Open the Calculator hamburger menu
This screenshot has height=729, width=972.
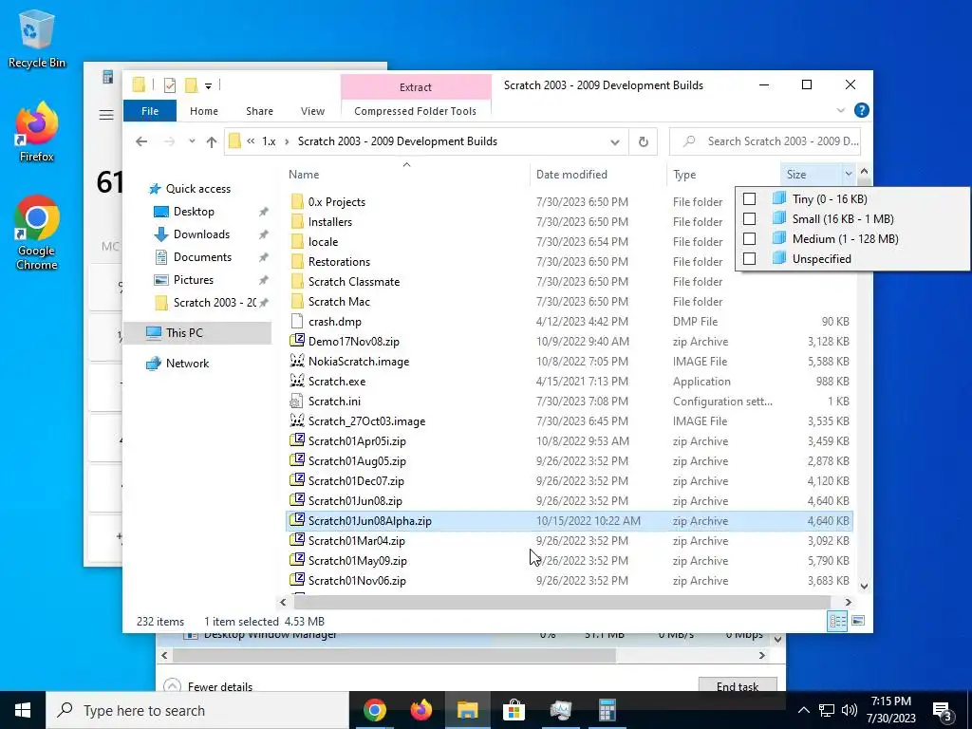[106, 115]
